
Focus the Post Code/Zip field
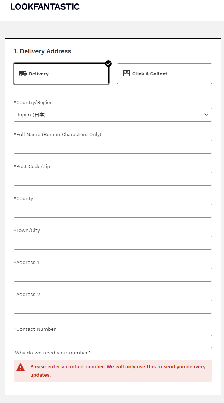(113, 179)
